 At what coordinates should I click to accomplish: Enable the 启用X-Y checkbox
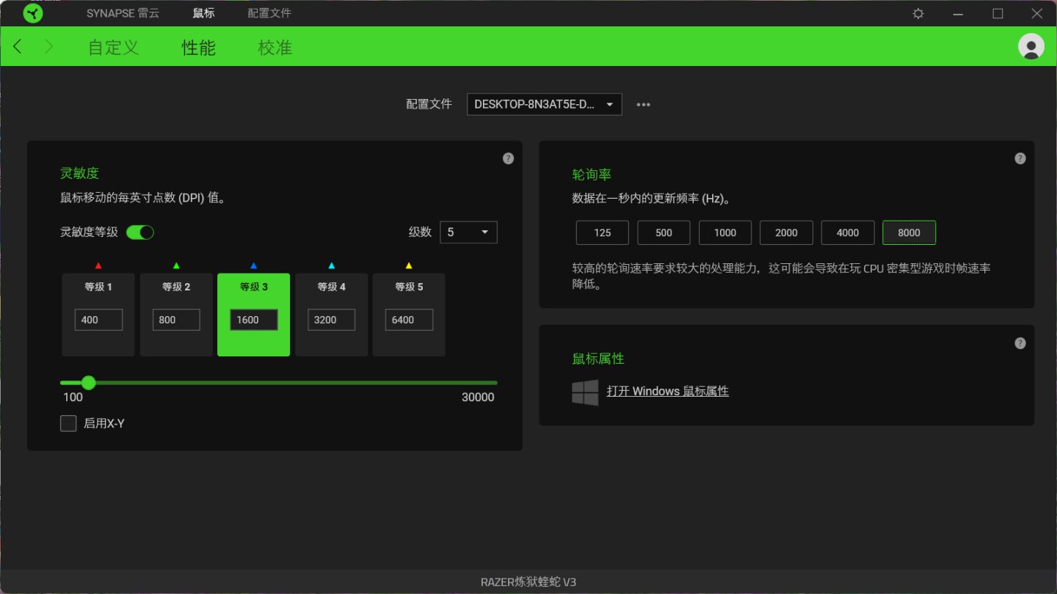[68, 423]
